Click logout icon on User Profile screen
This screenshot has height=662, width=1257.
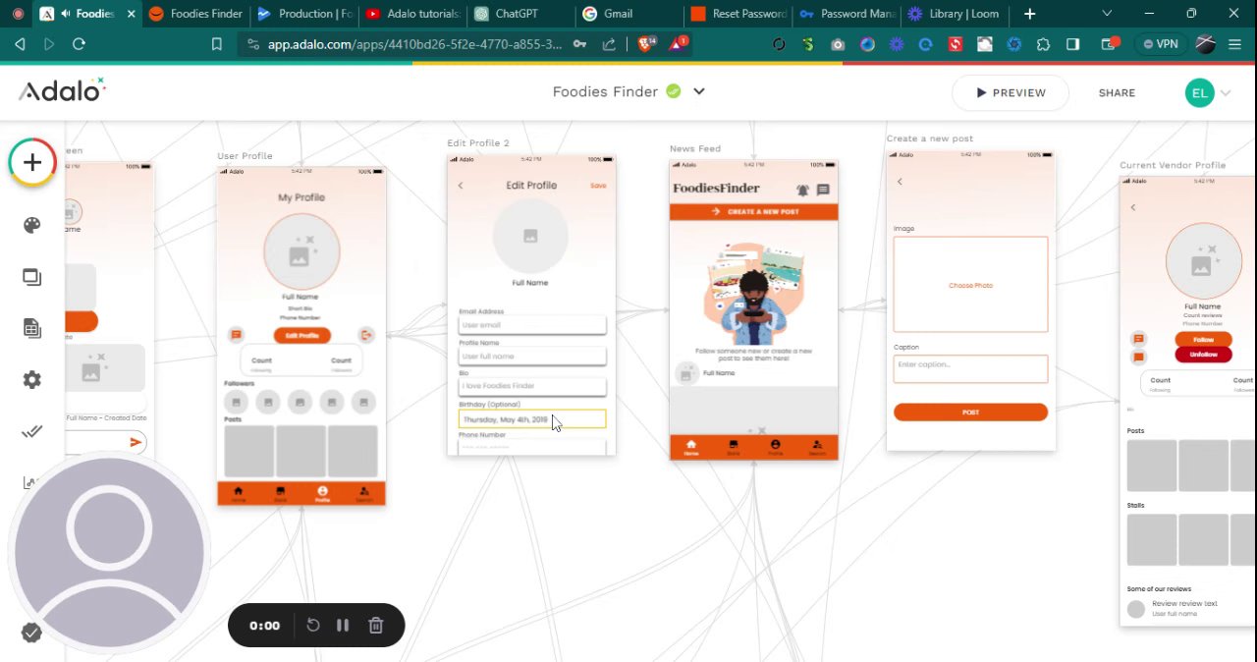[366, 335]
